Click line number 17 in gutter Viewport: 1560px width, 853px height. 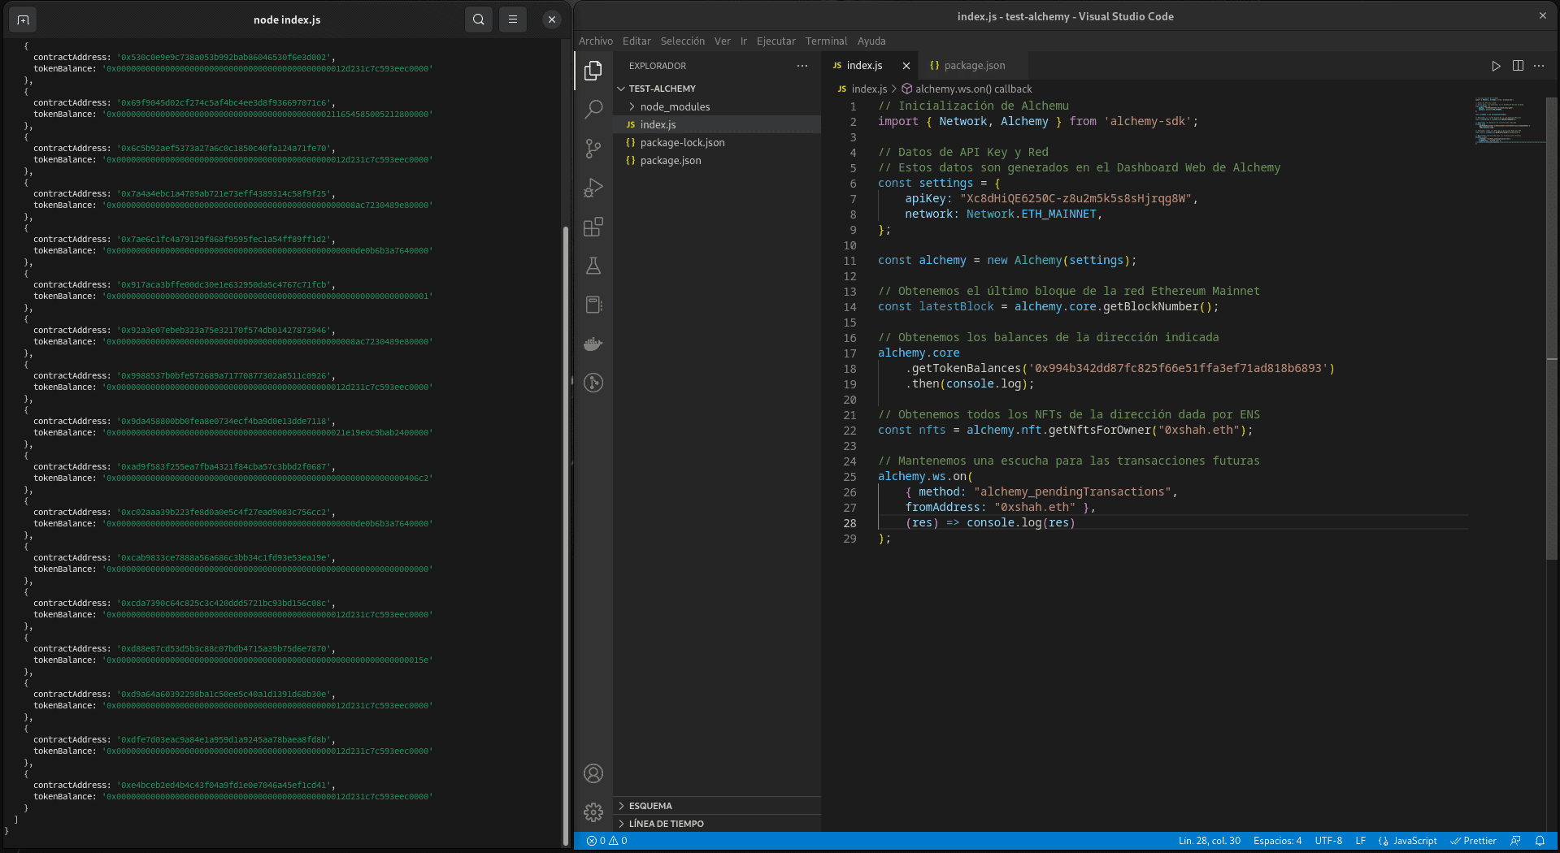(850, 353)
